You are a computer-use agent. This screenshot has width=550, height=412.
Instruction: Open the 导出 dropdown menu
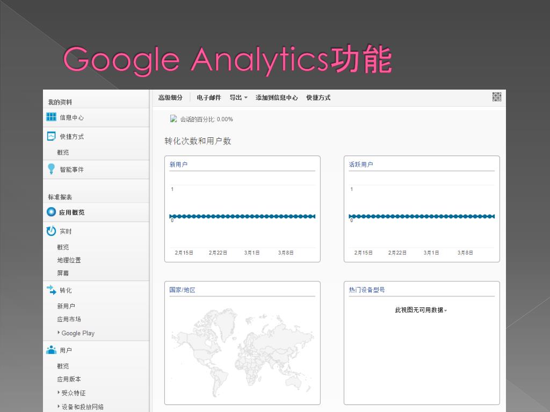pos(238,98)
